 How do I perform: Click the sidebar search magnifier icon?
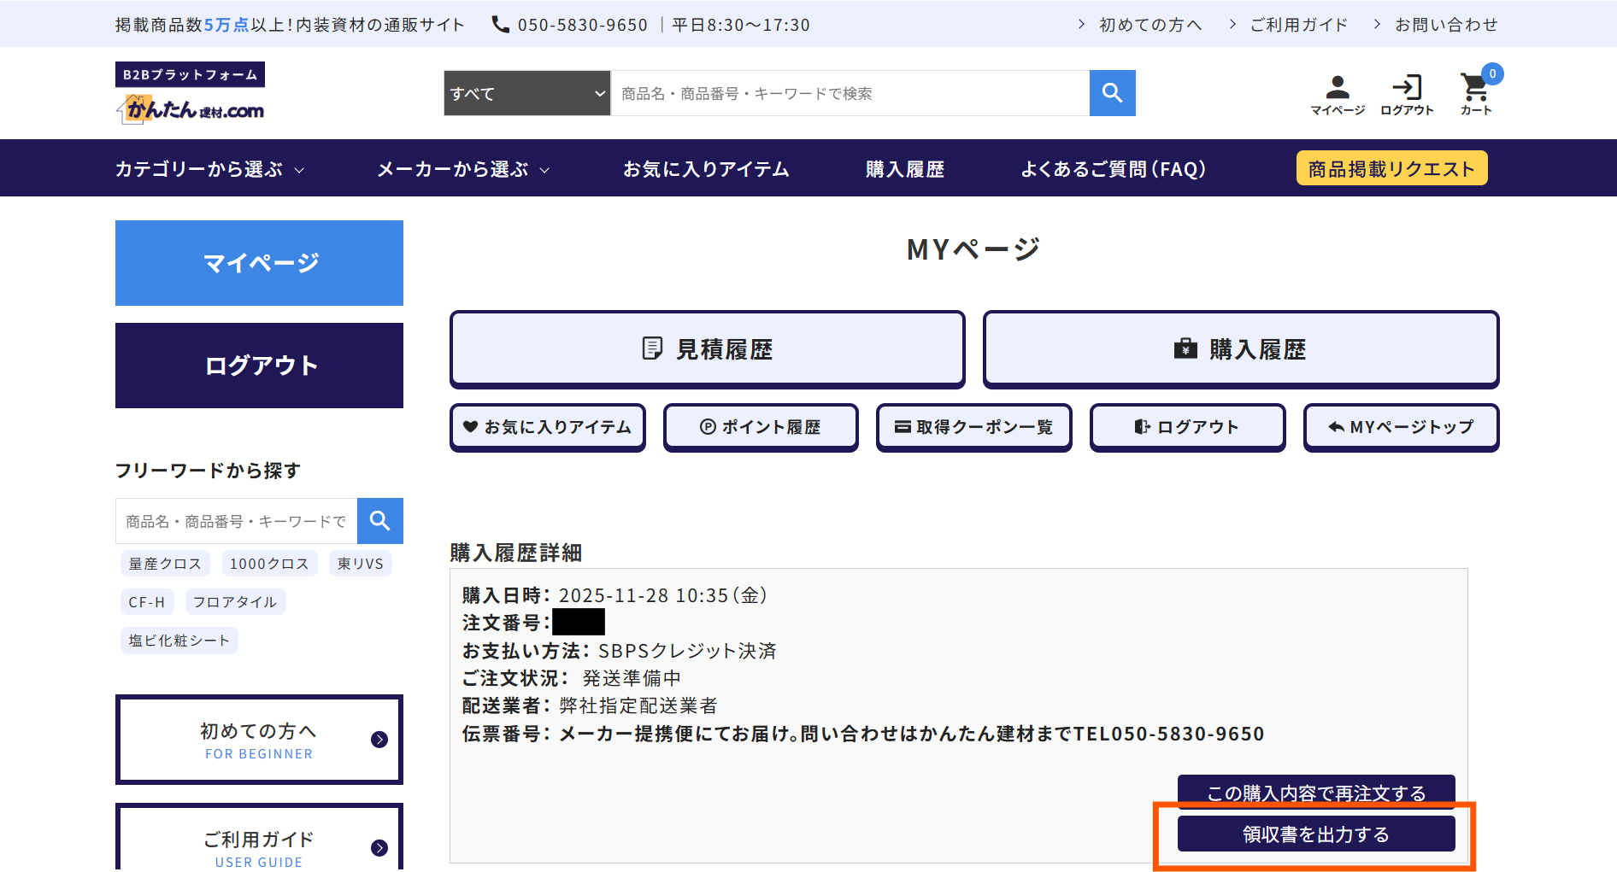point(379,520)
